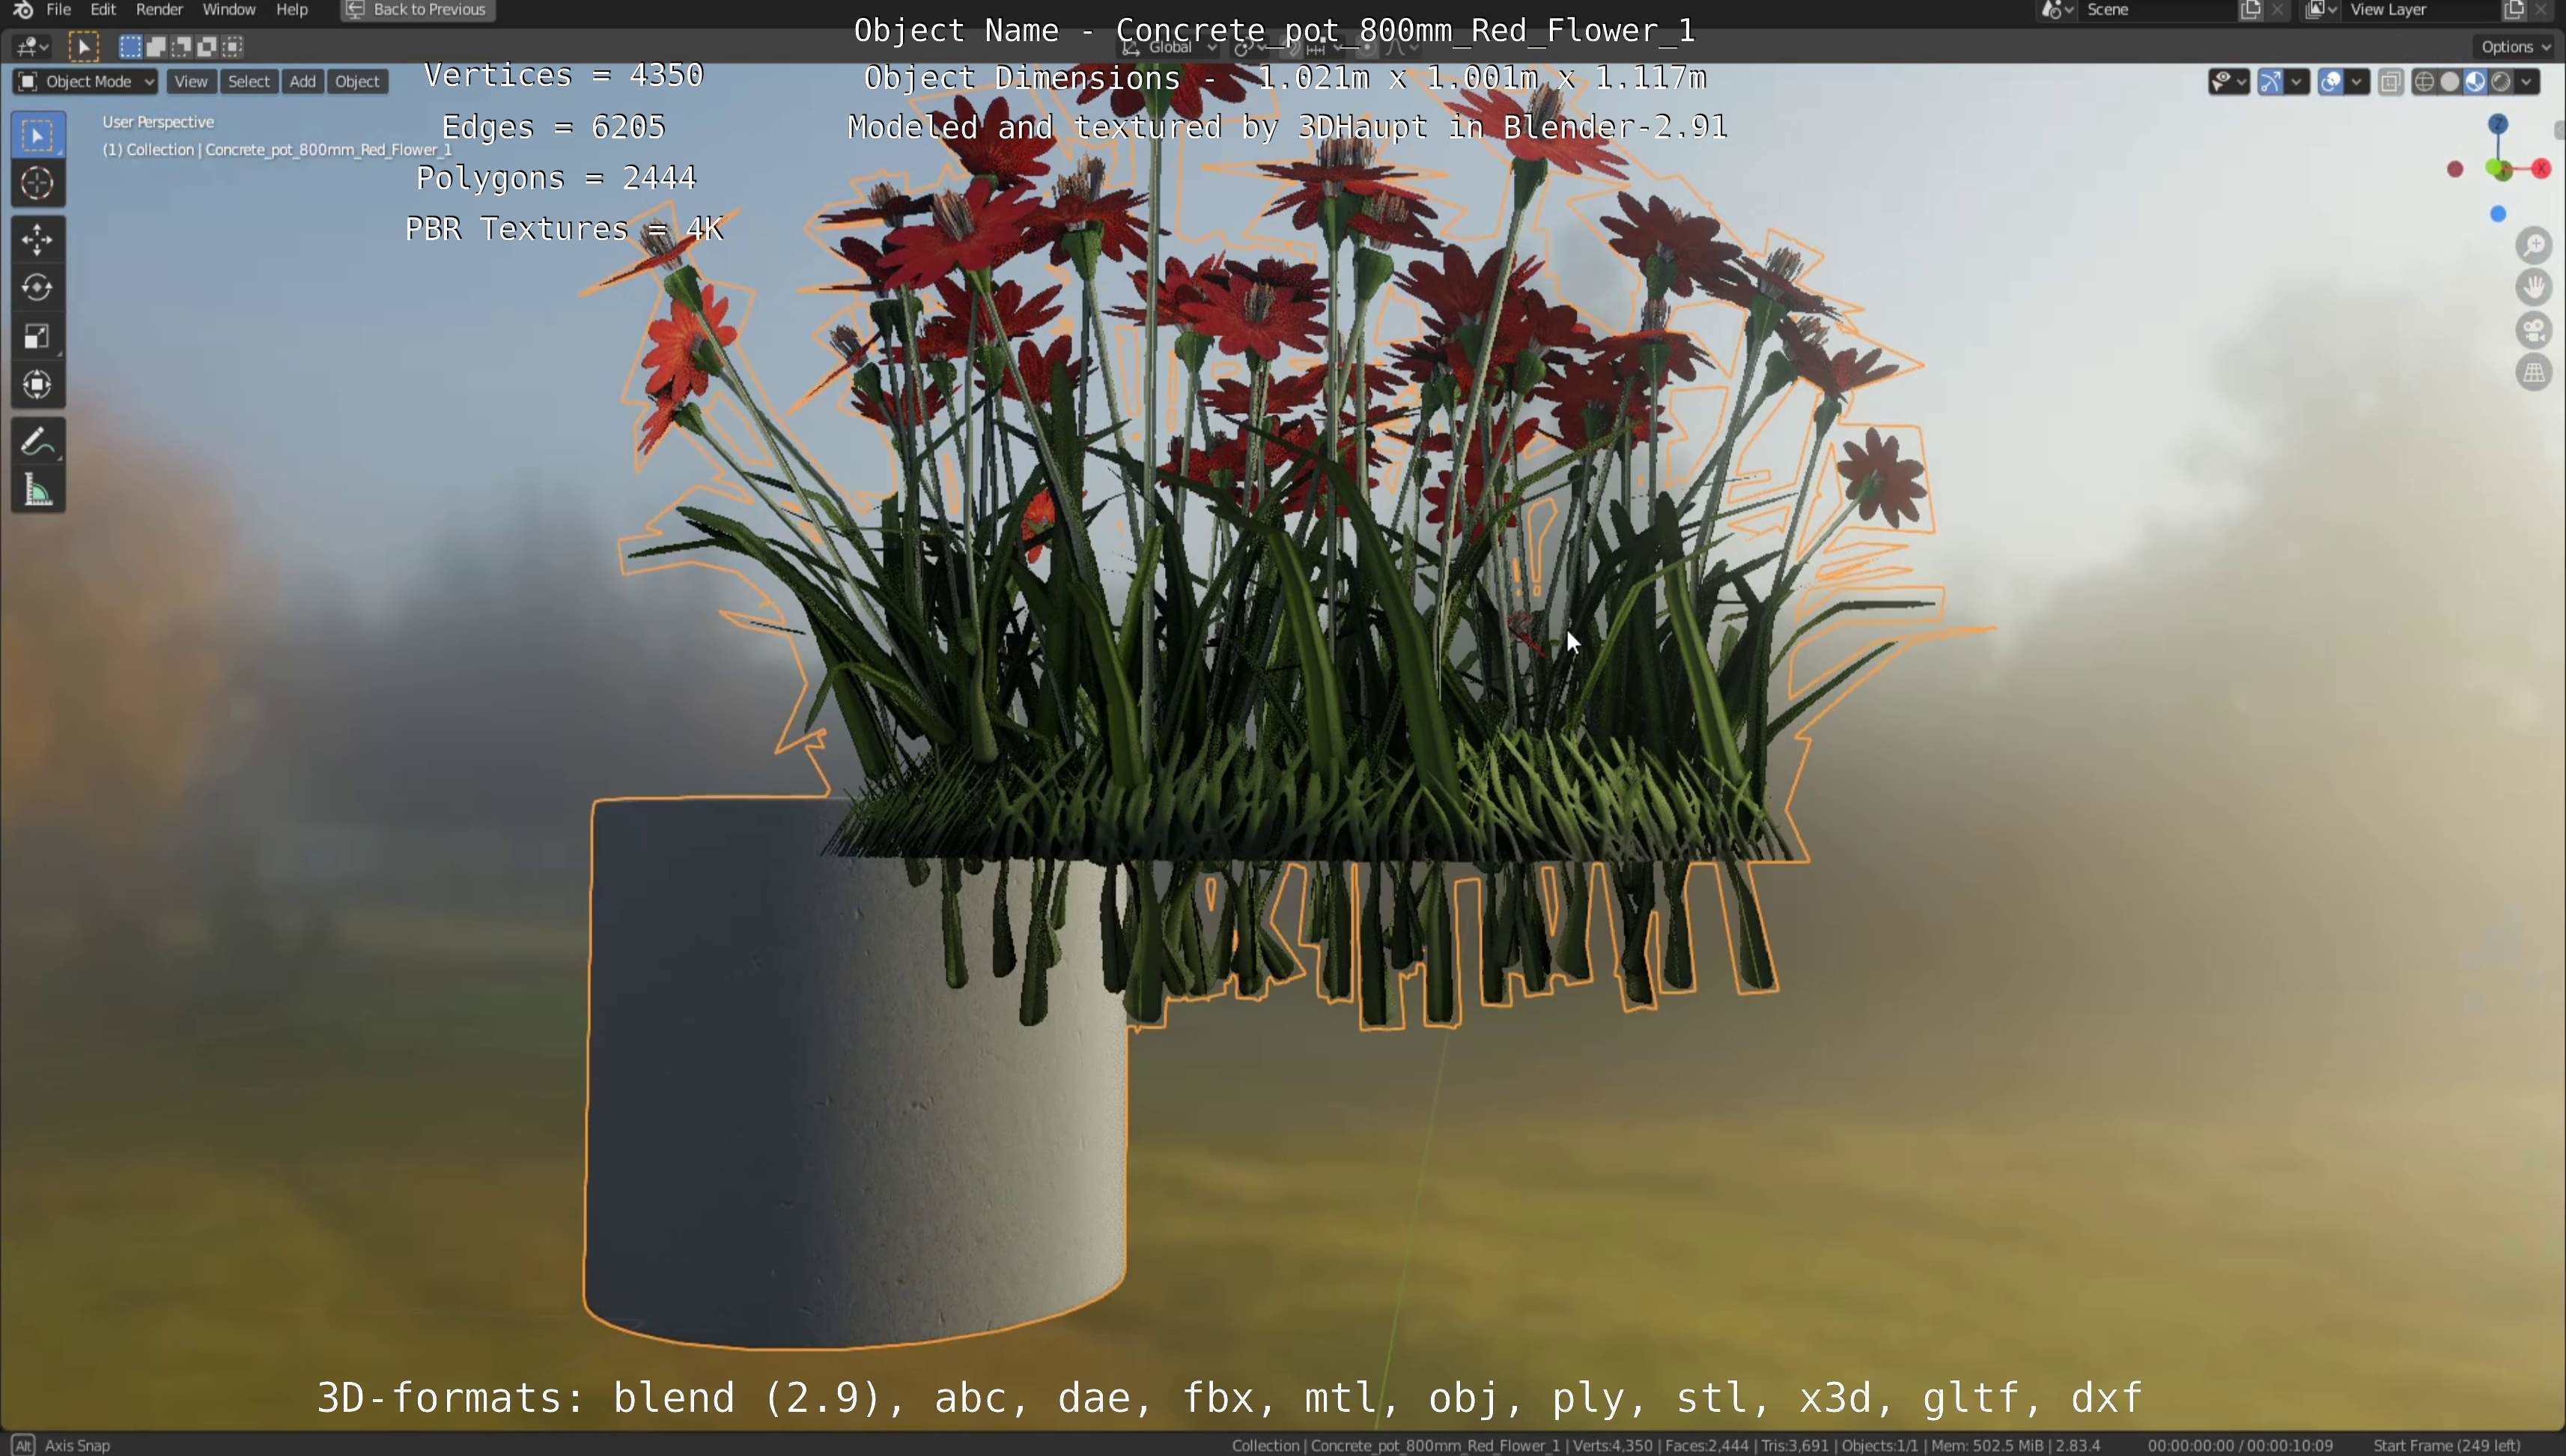This screenshot has width=2566, height=1456.
Task: Open the Options dropdown
Action: pos(2515,47)
